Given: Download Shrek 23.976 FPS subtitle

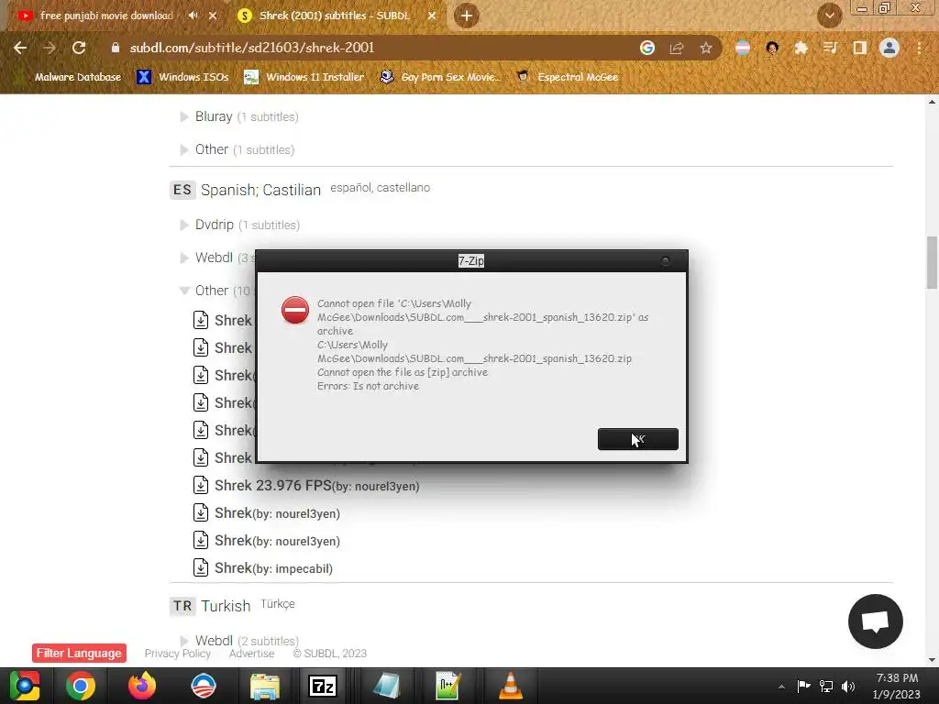Looking at the screenshot, I should tap(316, 486).
